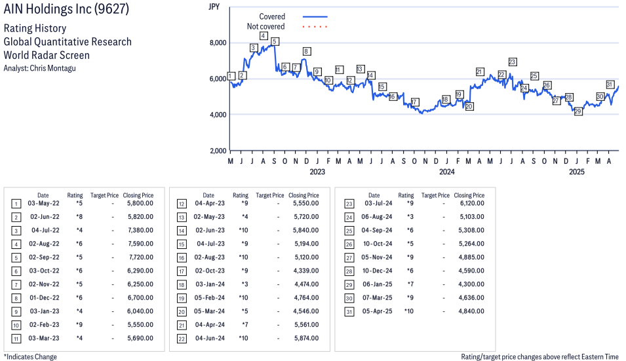The height and width of the screenshot is (361, 626).
Task: Click the 5,103.00 closing price cell
Action: 472,217
